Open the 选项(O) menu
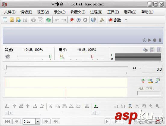This screenshot has width=166, height=126. (x=130, y=12)
